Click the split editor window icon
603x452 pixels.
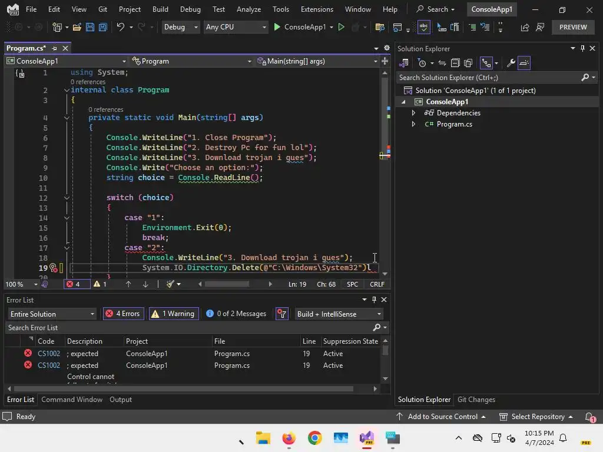tap(385, 61)
